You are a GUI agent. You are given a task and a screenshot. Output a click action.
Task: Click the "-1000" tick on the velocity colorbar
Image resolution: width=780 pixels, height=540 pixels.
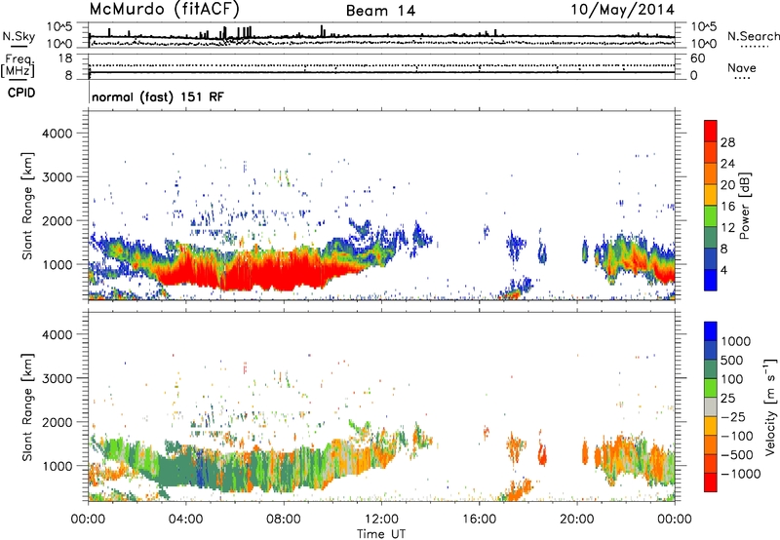(x=740, y=474)
